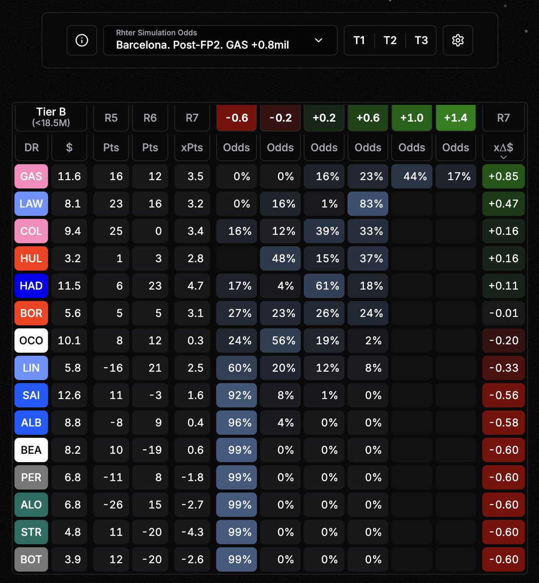The height and width of the screenshot is (583, 539).
Task: Click the 3.2 price for HUL
Action: pyautogui.click(x=69, y=258)
